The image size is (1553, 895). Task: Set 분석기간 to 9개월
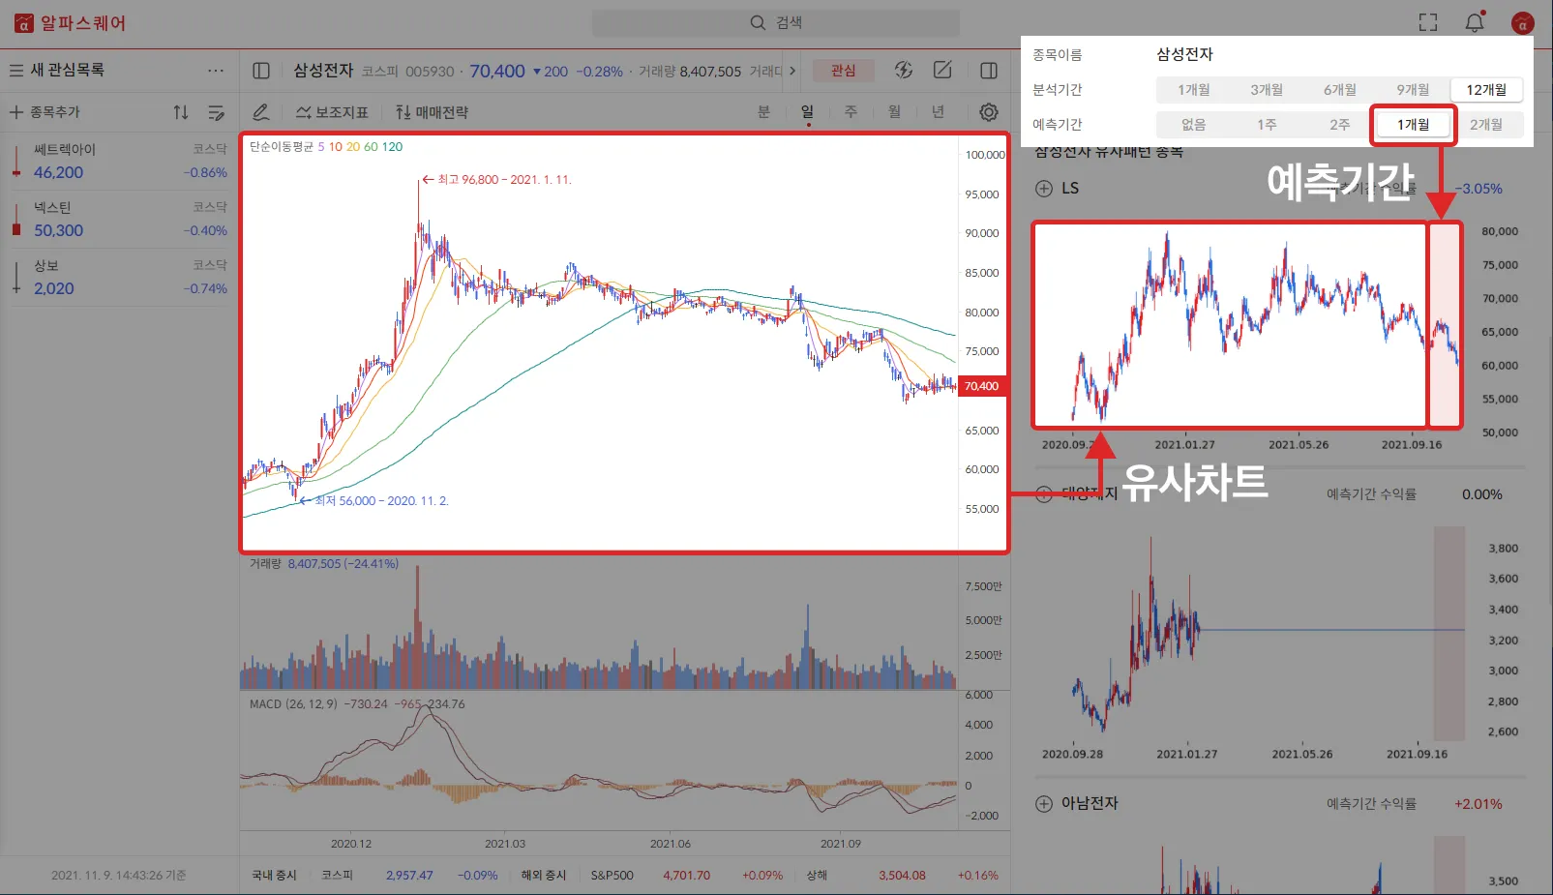point(1413,90)
